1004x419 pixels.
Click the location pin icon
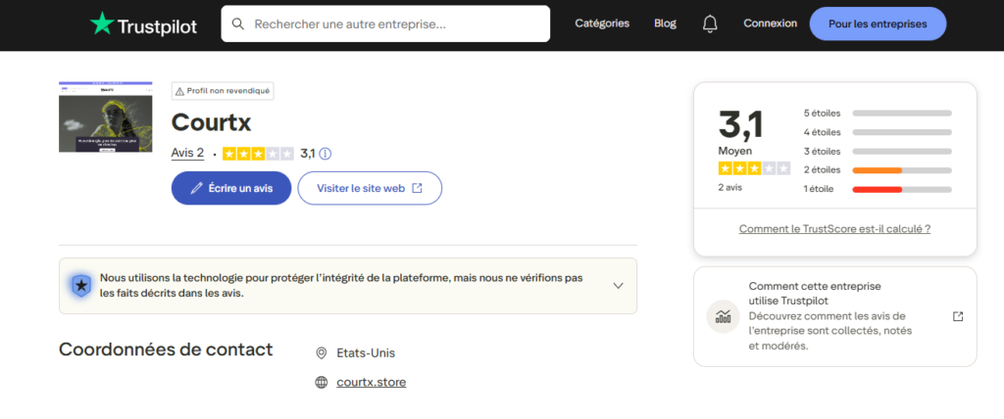pos(322,353)
